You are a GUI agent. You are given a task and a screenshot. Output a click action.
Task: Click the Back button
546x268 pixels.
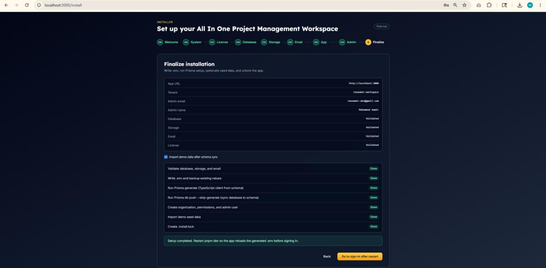(x=327, y=257)
